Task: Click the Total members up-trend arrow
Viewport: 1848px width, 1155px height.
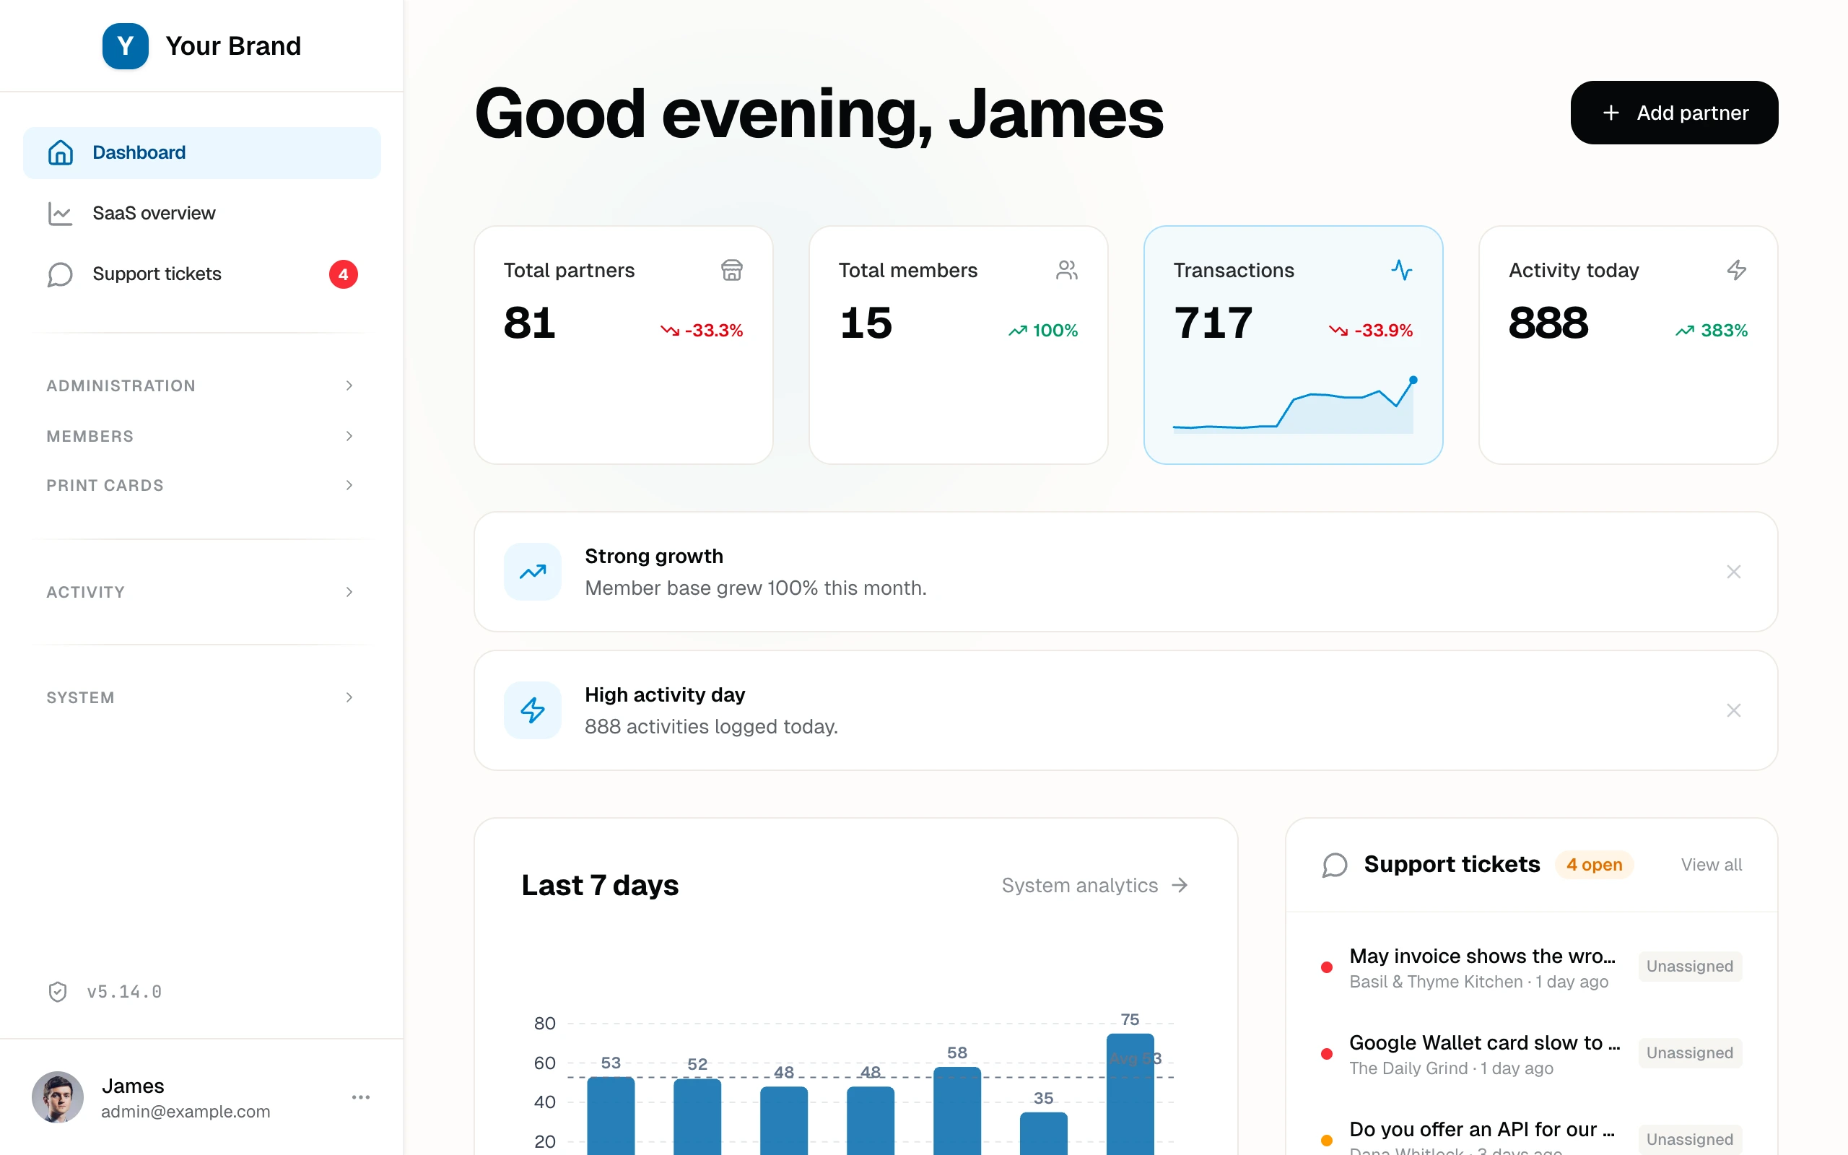Action: [x=1017, y=331]
